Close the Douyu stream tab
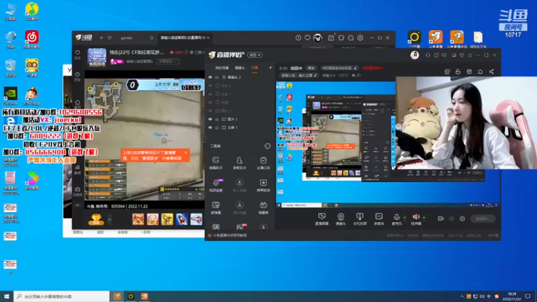The image size is (537, 302). [x=208, y=38]
